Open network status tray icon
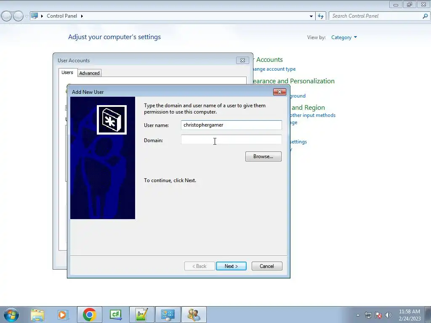The width and height of the screenshot is (431, 323). click(x=368, y=315)
